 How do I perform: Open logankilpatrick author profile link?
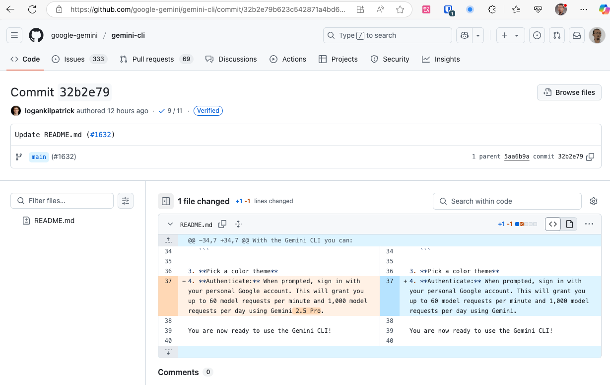[50, 111]
